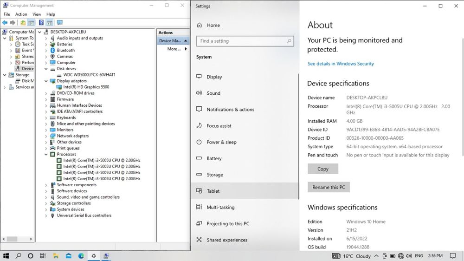This screenshot has width=464, height=261.
Task: Open the notification center icon
Action: pyautogui.click(x=452, y=256)
